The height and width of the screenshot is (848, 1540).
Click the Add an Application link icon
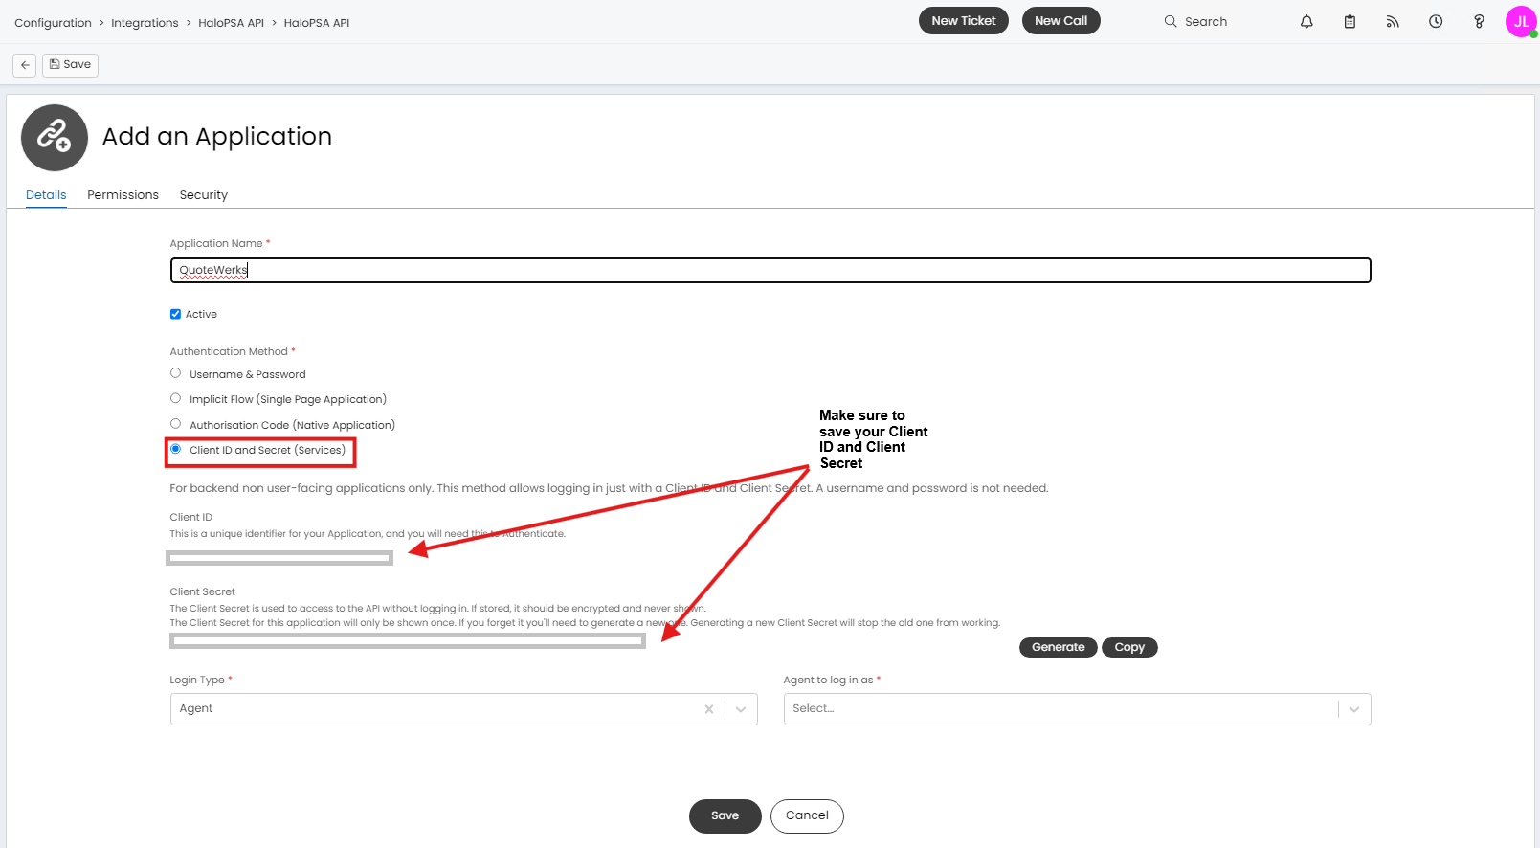coord(55,138)
